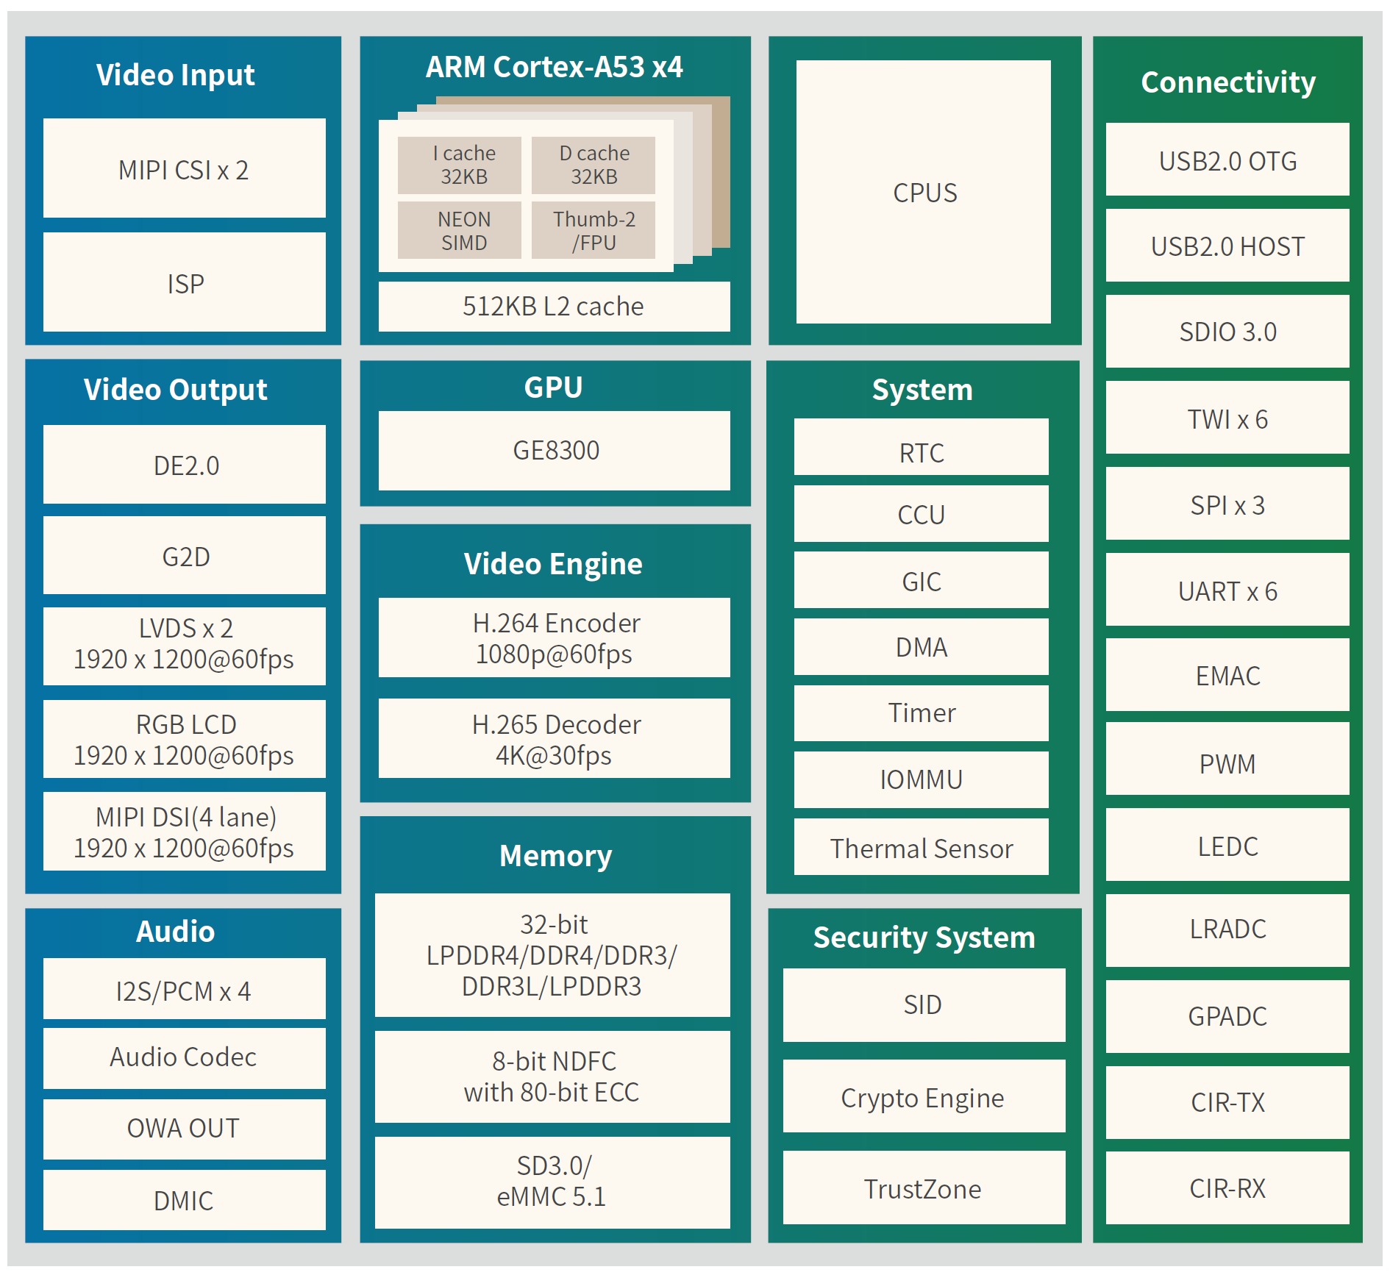Viewport: 1390px width, 1275px height.
Task: Select the large CPUS block
Action: [x=924, y=192]
